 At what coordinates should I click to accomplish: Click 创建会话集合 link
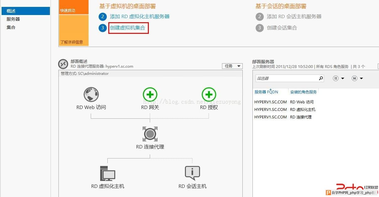[x=282, y=28]
